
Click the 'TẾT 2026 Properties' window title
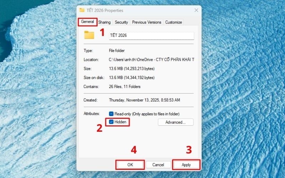click(105, 11)
